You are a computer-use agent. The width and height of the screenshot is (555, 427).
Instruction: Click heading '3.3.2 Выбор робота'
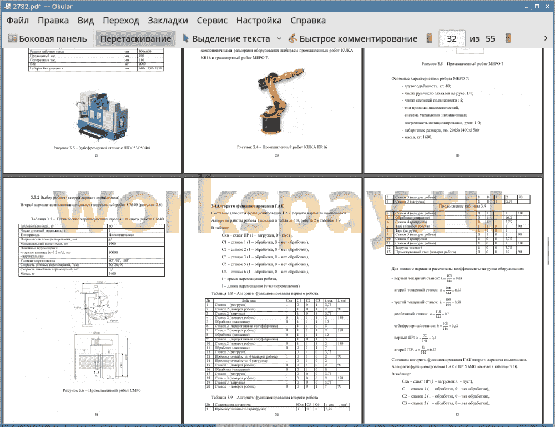75,197
